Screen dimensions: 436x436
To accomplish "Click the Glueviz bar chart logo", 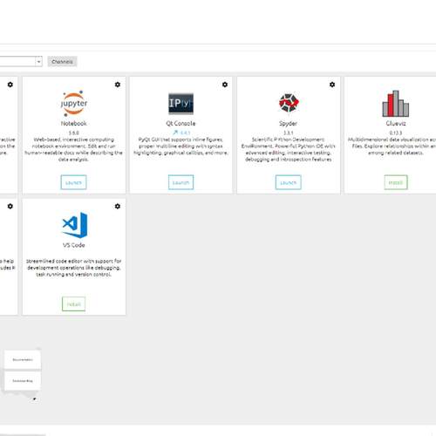I will click(x=396, y=104).
